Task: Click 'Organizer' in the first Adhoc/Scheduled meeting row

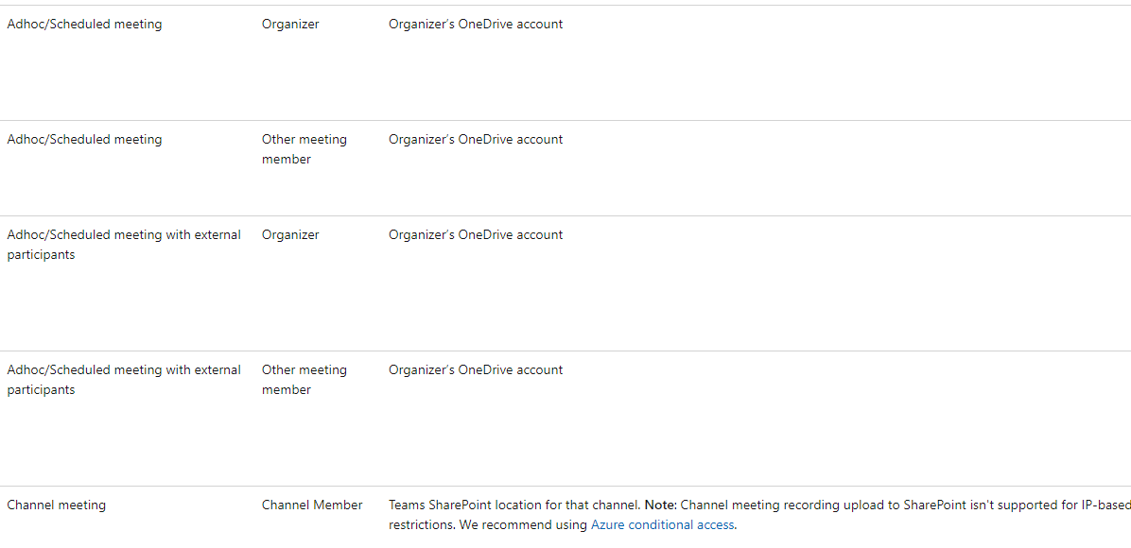Action: (290, 24)
